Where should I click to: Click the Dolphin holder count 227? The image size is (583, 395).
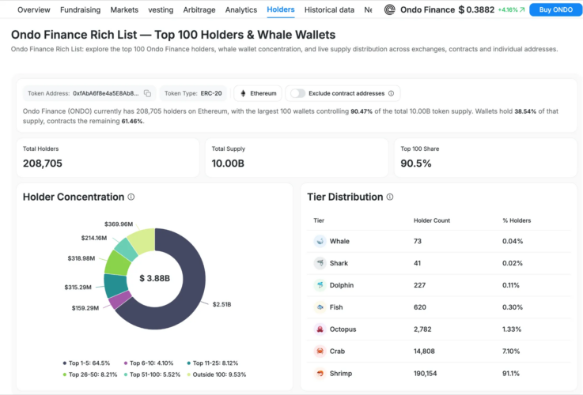[x=420, y=285]
